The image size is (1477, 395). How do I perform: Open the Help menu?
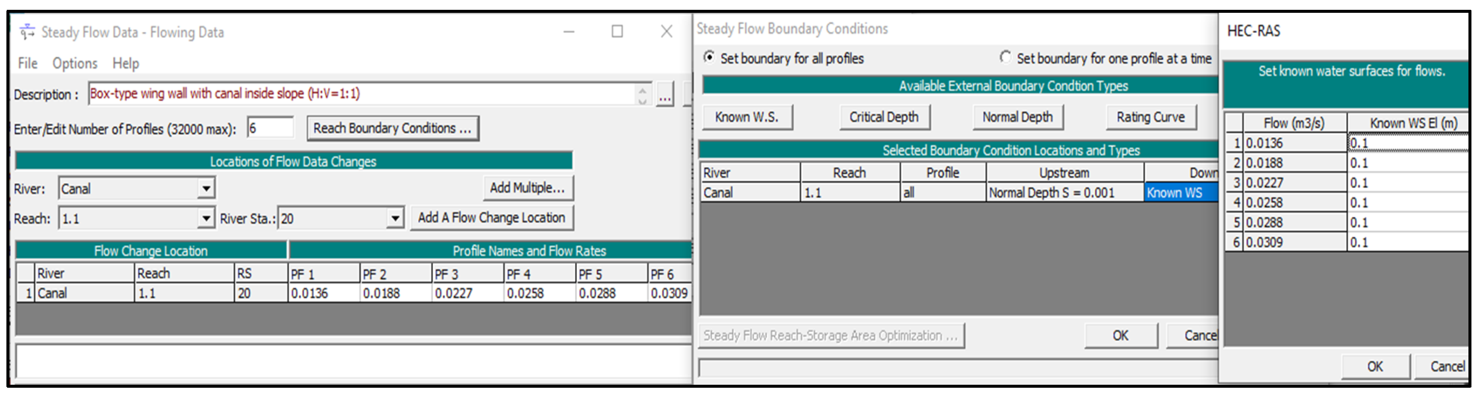click(126, 63)
